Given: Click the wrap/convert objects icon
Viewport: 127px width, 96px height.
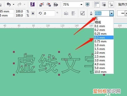Looking at the screenshot, I should [83, 13].
